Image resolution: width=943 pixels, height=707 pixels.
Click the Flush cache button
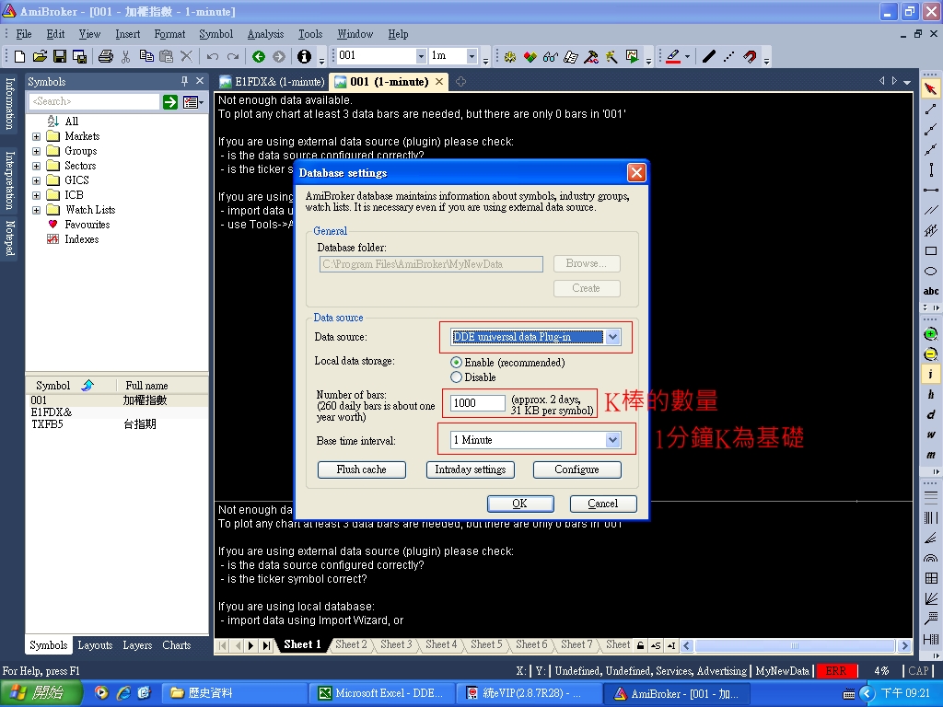tap(361, 469)
